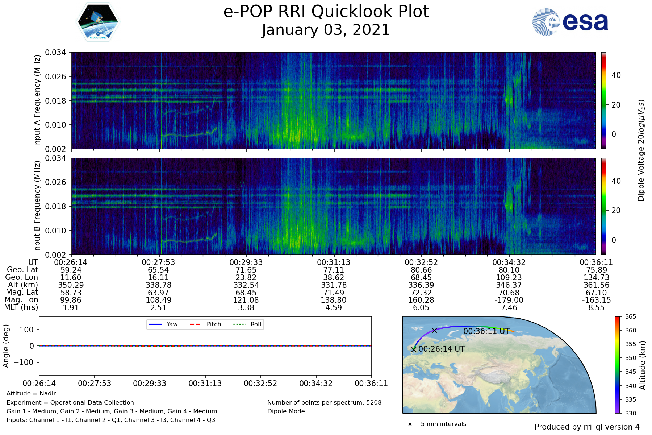
Task: Click the 'Input A Frequency (MHz)' axis label
Action: tap(37, 101)
